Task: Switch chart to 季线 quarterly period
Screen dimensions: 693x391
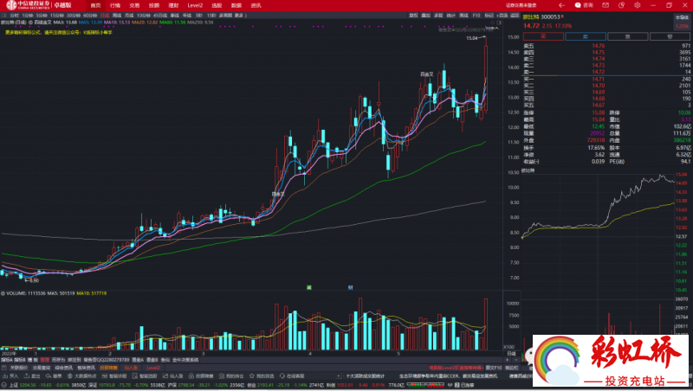Action: coord(175,16)
